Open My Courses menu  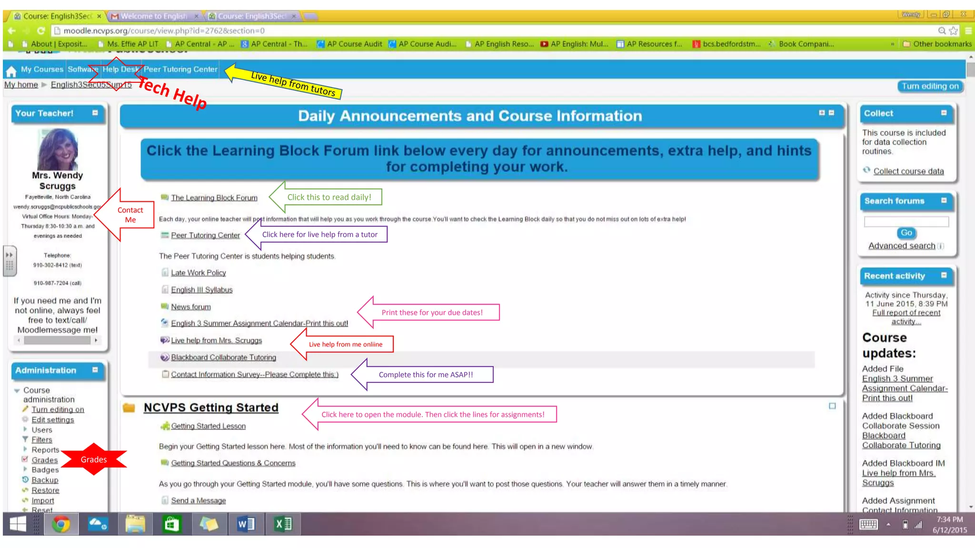(42, 69)
